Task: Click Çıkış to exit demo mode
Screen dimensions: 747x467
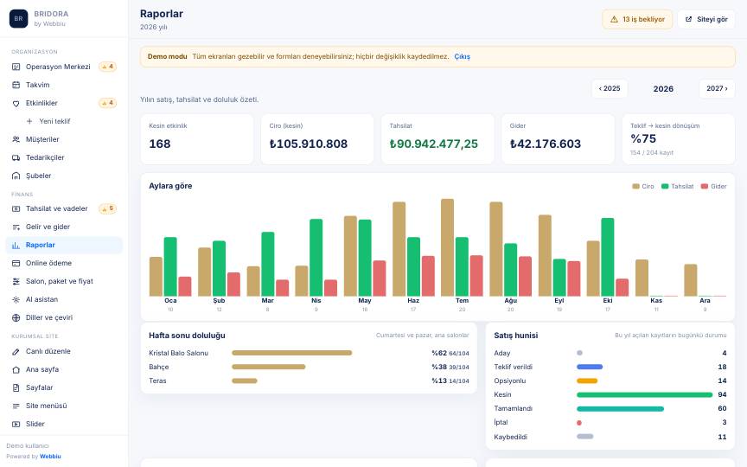Action: (x=462, y=56)
